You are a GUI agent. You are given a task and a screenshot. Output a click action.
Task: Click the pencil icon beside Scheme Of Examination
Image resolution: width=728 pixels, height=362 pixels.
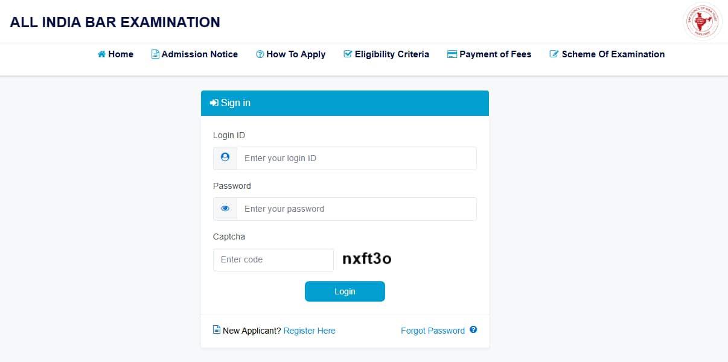click(x=554, y=54)
